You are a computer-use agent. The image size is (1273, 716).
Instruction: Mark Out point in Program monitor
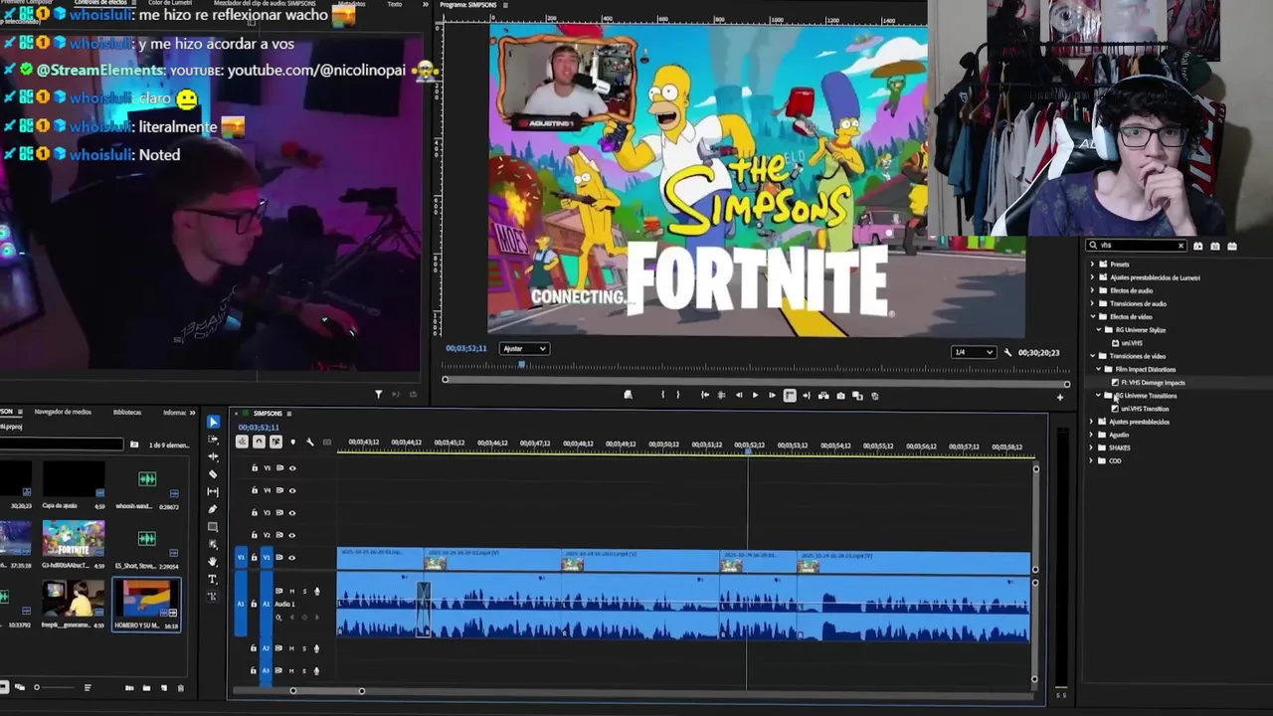point(678,395)
